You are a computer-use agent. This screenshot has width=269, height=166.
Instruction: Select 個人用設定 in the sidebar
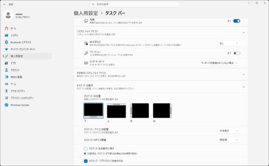[27, 56]
